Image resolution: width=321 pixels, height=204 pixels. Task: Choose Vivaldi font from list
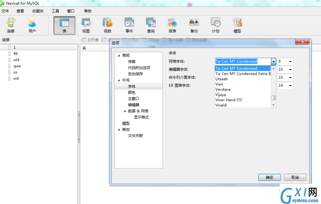coord(243,105)
